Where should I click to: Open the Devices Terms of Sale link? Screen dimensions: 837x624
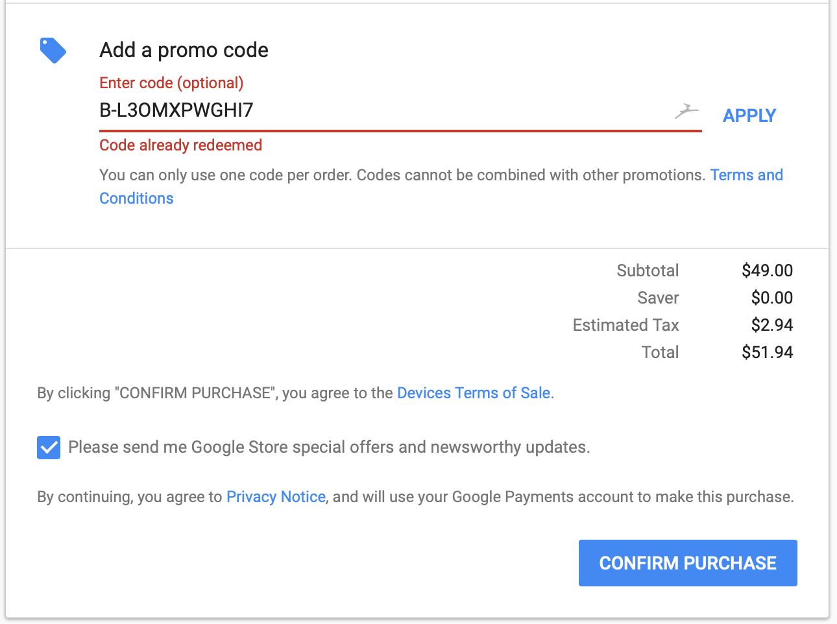474,393
